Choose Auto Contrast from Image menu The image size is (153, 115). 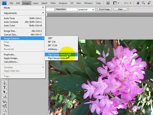click(23, 22)
